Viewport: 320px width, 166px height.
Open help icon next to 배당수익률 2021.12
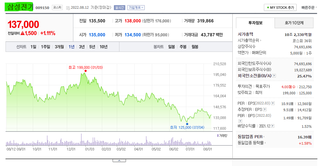272,126
